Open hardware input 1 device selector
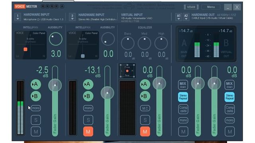 pos(18,17)
